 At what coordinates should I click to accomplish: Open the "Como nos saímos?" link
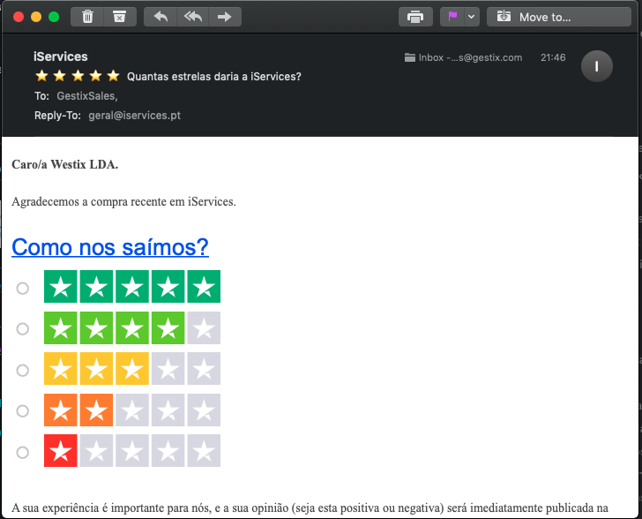pos(110,247)
